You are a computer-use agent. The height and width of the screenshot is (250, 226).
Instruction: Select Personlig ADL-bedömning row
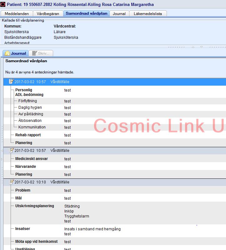click(115, 92)
